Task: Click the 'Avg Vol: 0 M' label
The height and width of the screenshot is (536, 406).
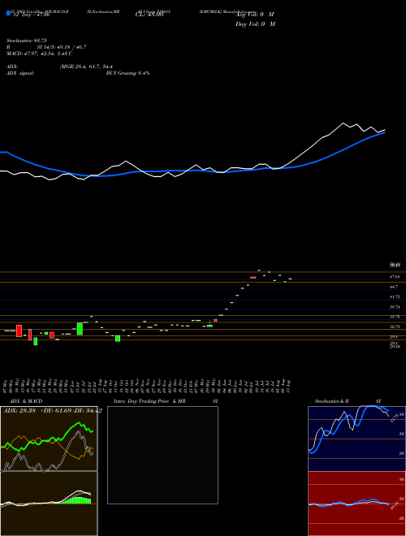Action: click(x=255, y=15)
